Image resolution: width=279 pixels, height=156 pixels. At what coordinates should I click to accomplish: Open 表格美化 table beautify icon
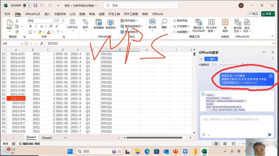[111, 23]
